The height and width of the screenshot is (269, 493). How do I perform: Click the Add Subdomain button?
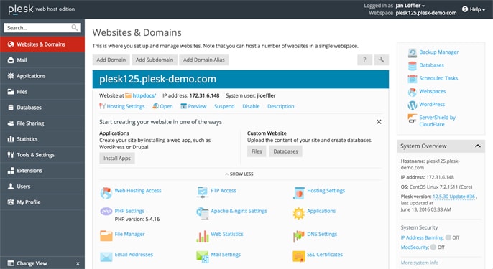coord(155,60)
